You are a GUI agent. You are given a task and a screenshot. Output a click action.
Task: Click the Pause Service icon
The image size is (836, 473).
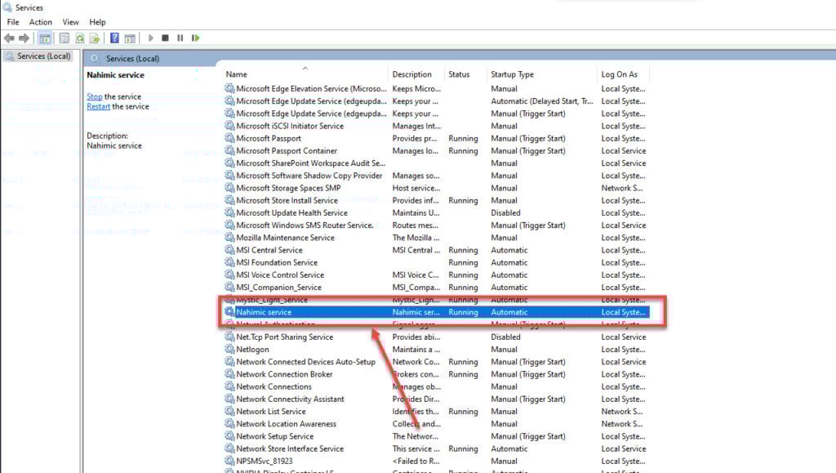pyautogui.click(x=180, y=38)
